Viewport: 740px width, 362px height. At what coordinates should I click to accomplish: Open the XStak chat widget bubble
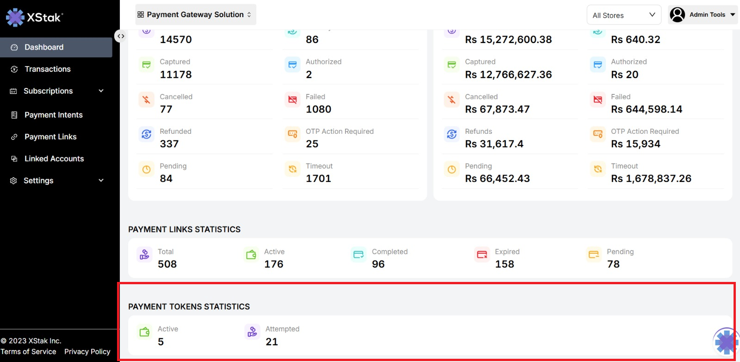726,342
